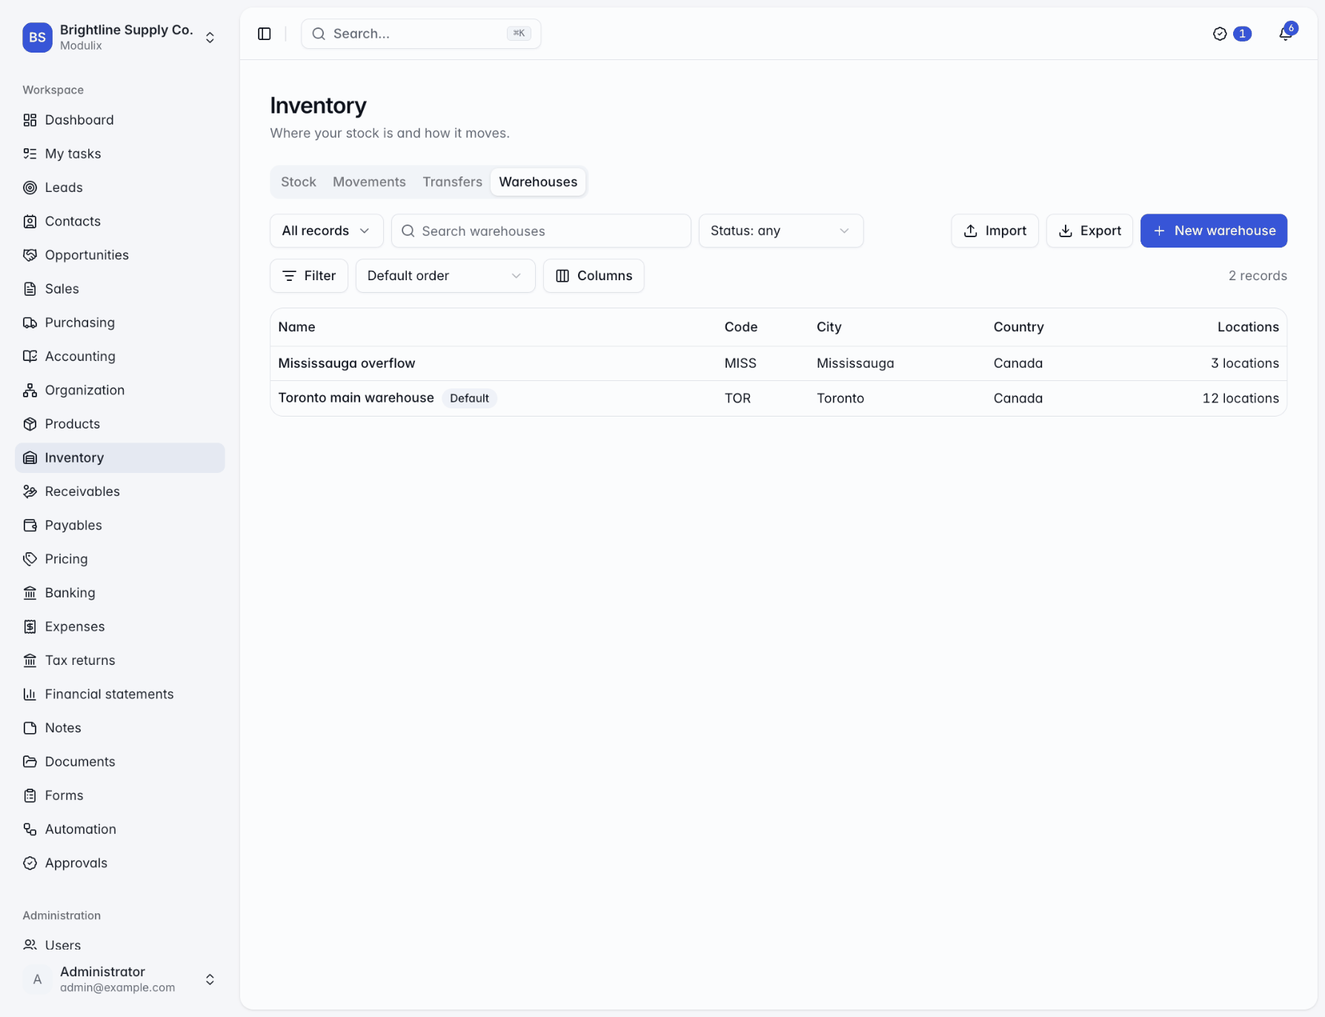Switch to the Transfers tab
This screenshot has height=1017, width=1325.
click(452, 182)
